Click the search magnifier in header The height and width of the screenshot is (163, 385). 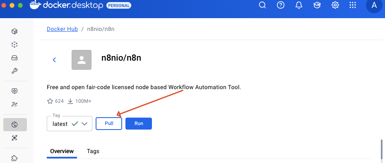pos(262,5)
